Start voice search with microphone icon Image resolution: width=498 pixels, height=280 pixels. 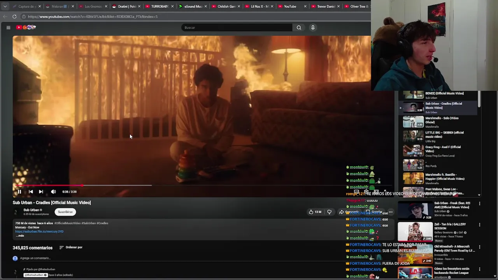tap(313, 28)
